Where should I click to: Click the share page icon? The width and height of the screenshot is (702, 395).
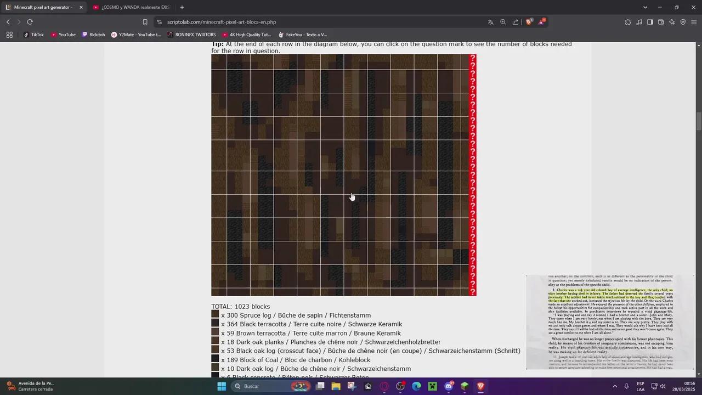(516, 22)
